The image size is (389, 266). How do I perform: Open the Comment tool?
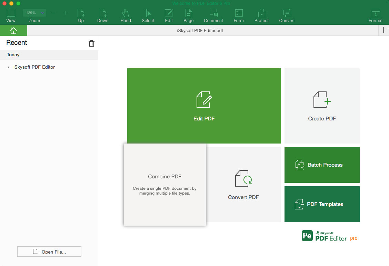pyautogui.click(x=213, y=16)
